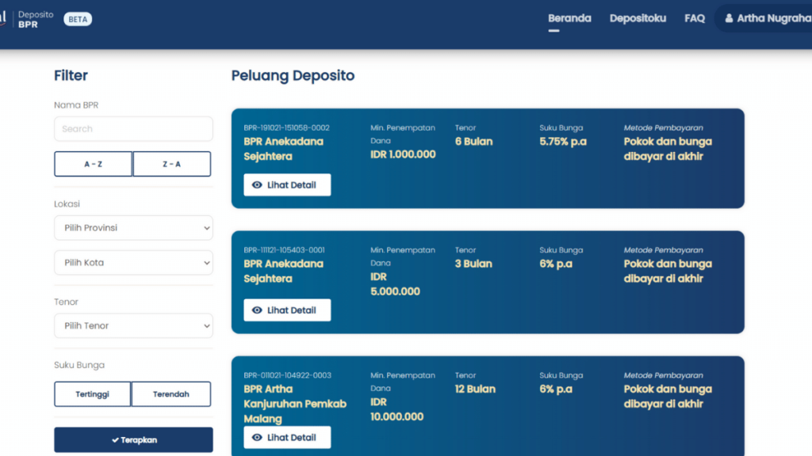Enable Tertinggi interest rate sorting
Image resolution: width=812 pixels, height=456 pixels.
tap(92, 393)
